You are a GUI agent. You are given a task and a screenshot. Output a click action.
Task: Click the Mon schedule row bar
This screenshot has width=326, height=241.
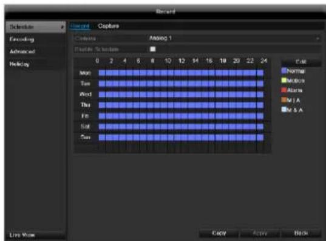pos(181,73)
